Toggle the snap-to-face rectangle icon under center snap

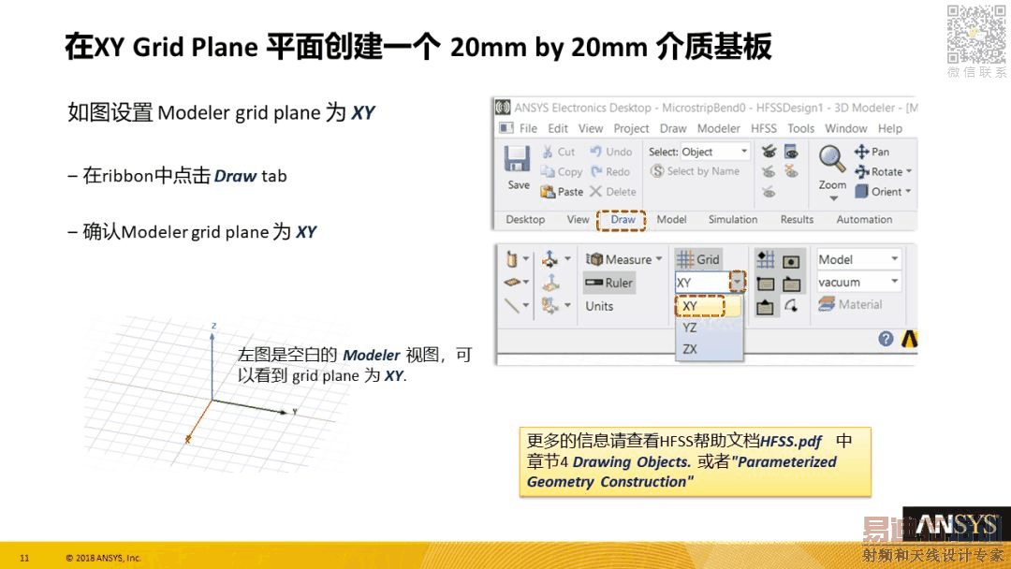[x=791, y=284]
